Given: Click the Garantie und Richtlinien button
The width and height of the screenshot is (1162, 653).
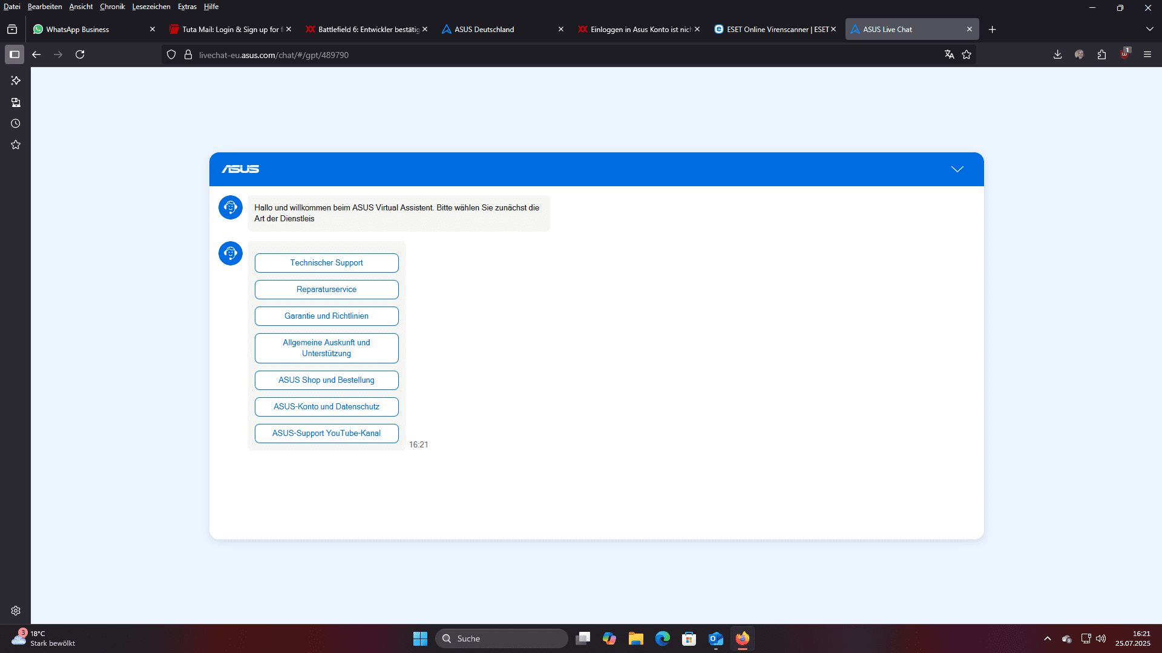Looking at the screenshot, I should click(326, 316).
